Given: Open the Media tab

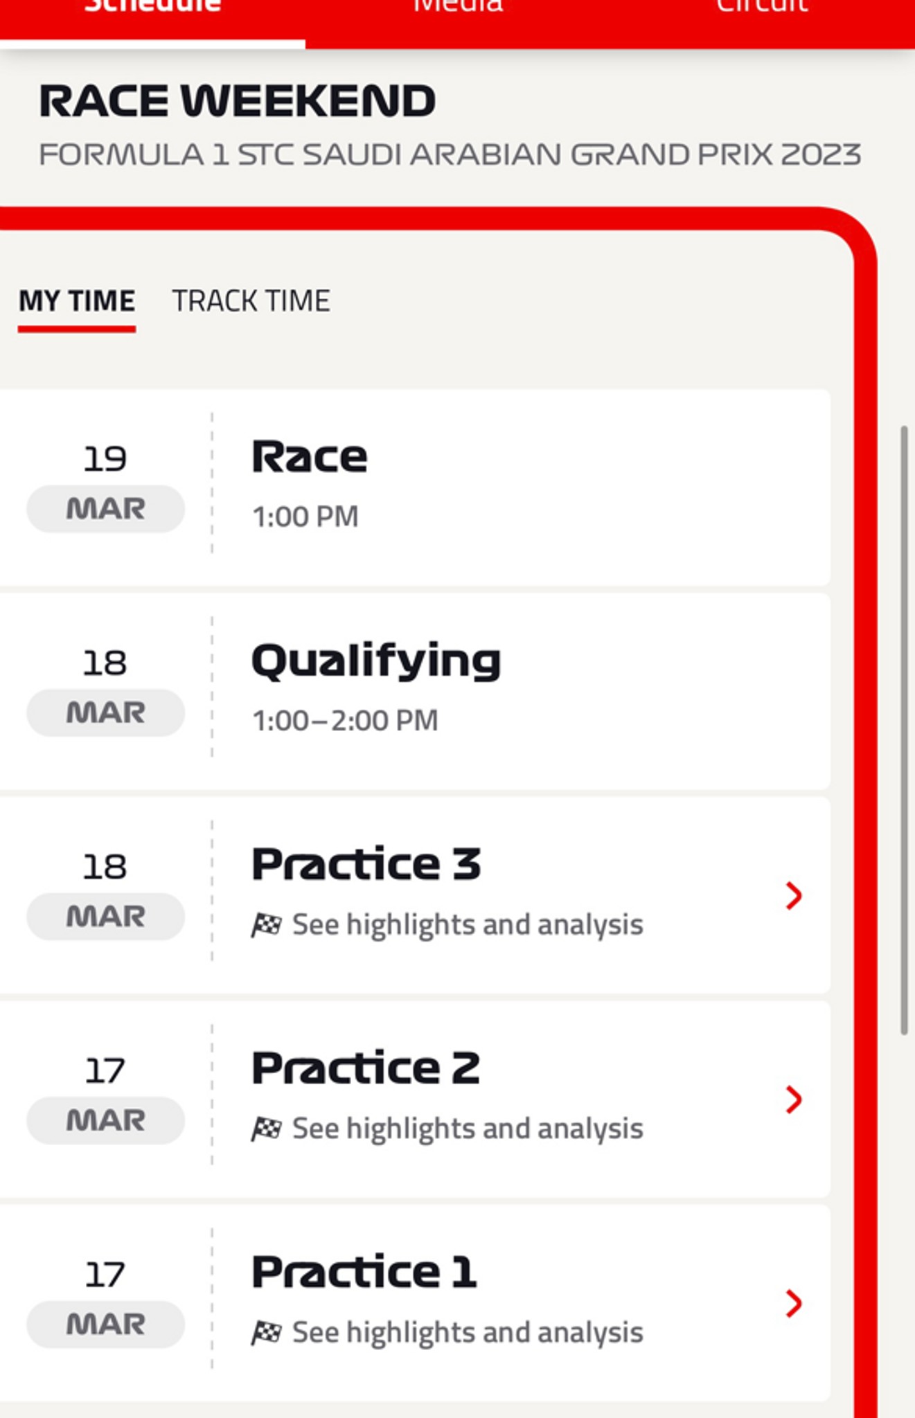Looking at the screenshot, I should point(458,8).
